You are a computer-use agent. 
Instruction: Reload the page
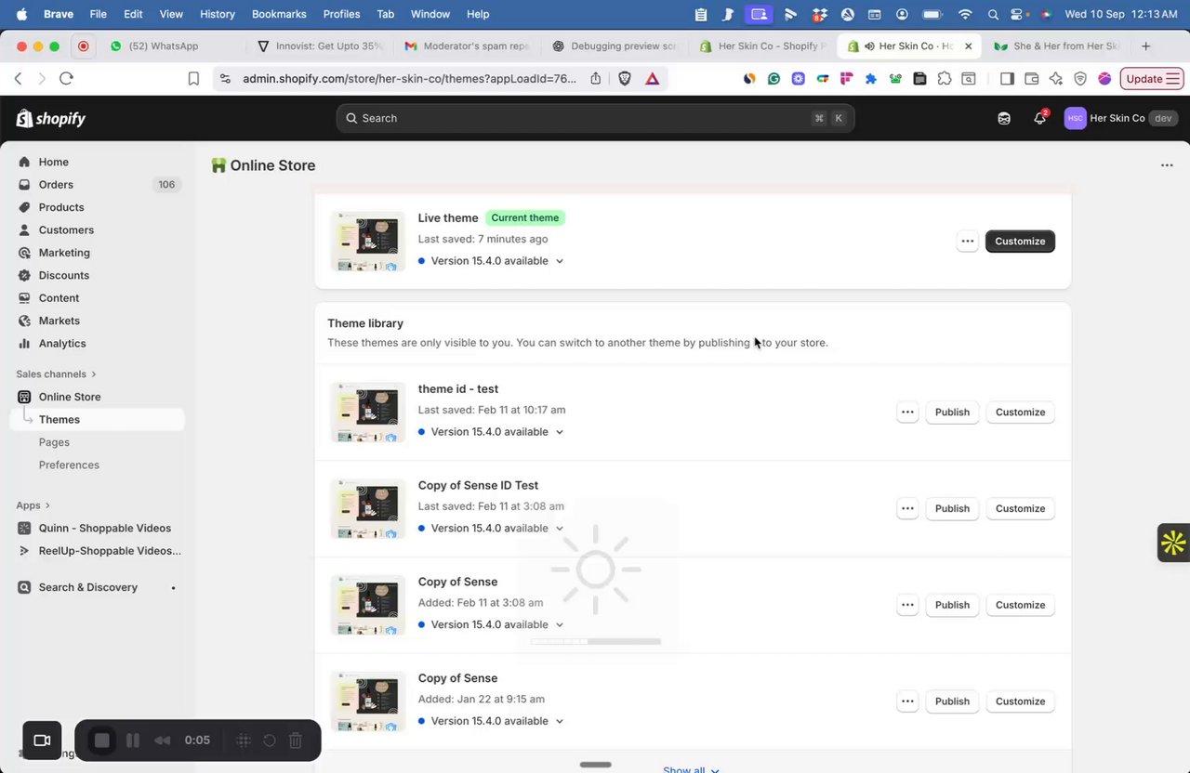click(66, 79)
